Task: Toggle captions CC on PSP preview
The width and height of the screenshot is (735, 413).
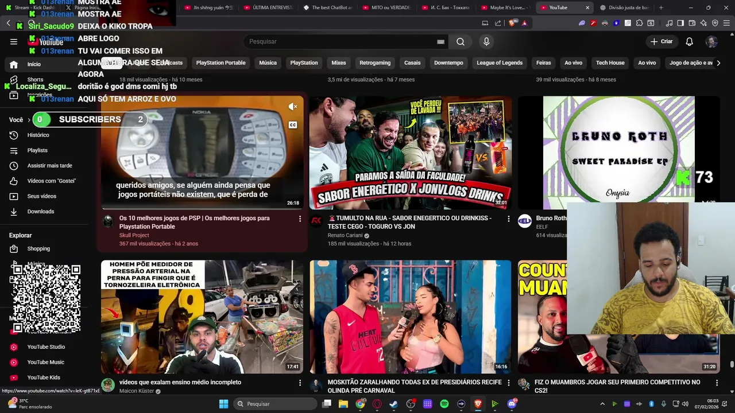Action: pos(293,125)
